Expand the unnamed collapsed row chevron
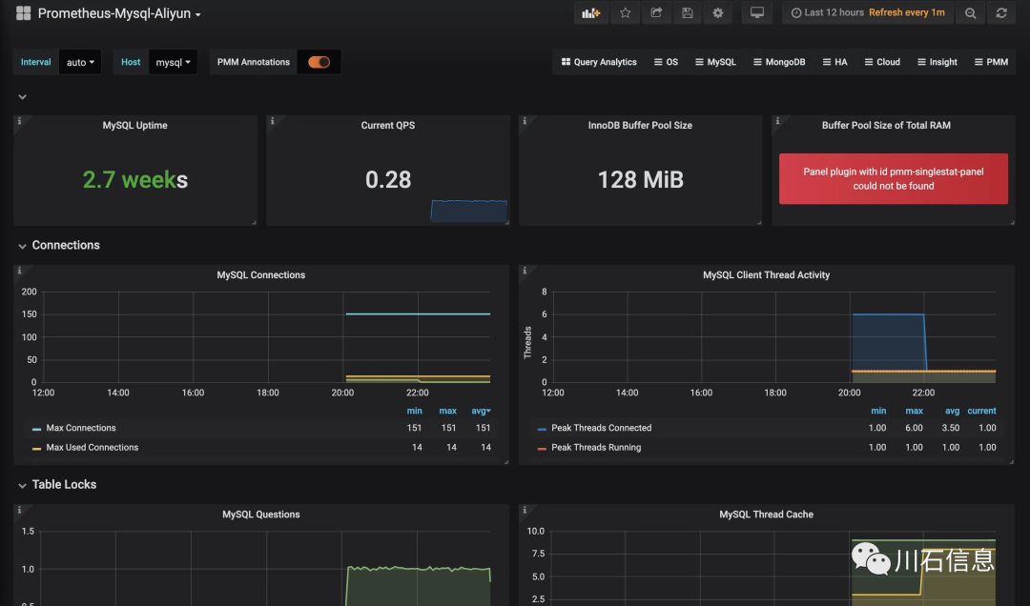 22,96
